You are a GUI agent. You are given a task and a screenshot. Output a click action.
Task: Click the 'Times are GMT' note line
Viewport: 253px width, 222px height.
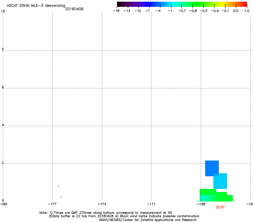(x=106, y=213)
